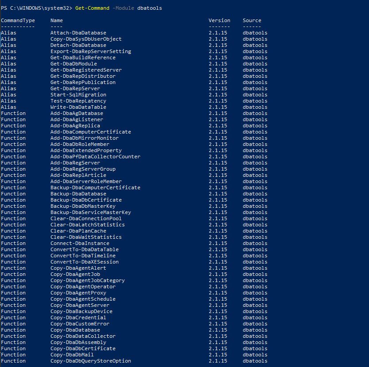Click the 'Get-DbaRepServer' alias name
Viewport: 369px width, 367px height.
coord(75,88)
